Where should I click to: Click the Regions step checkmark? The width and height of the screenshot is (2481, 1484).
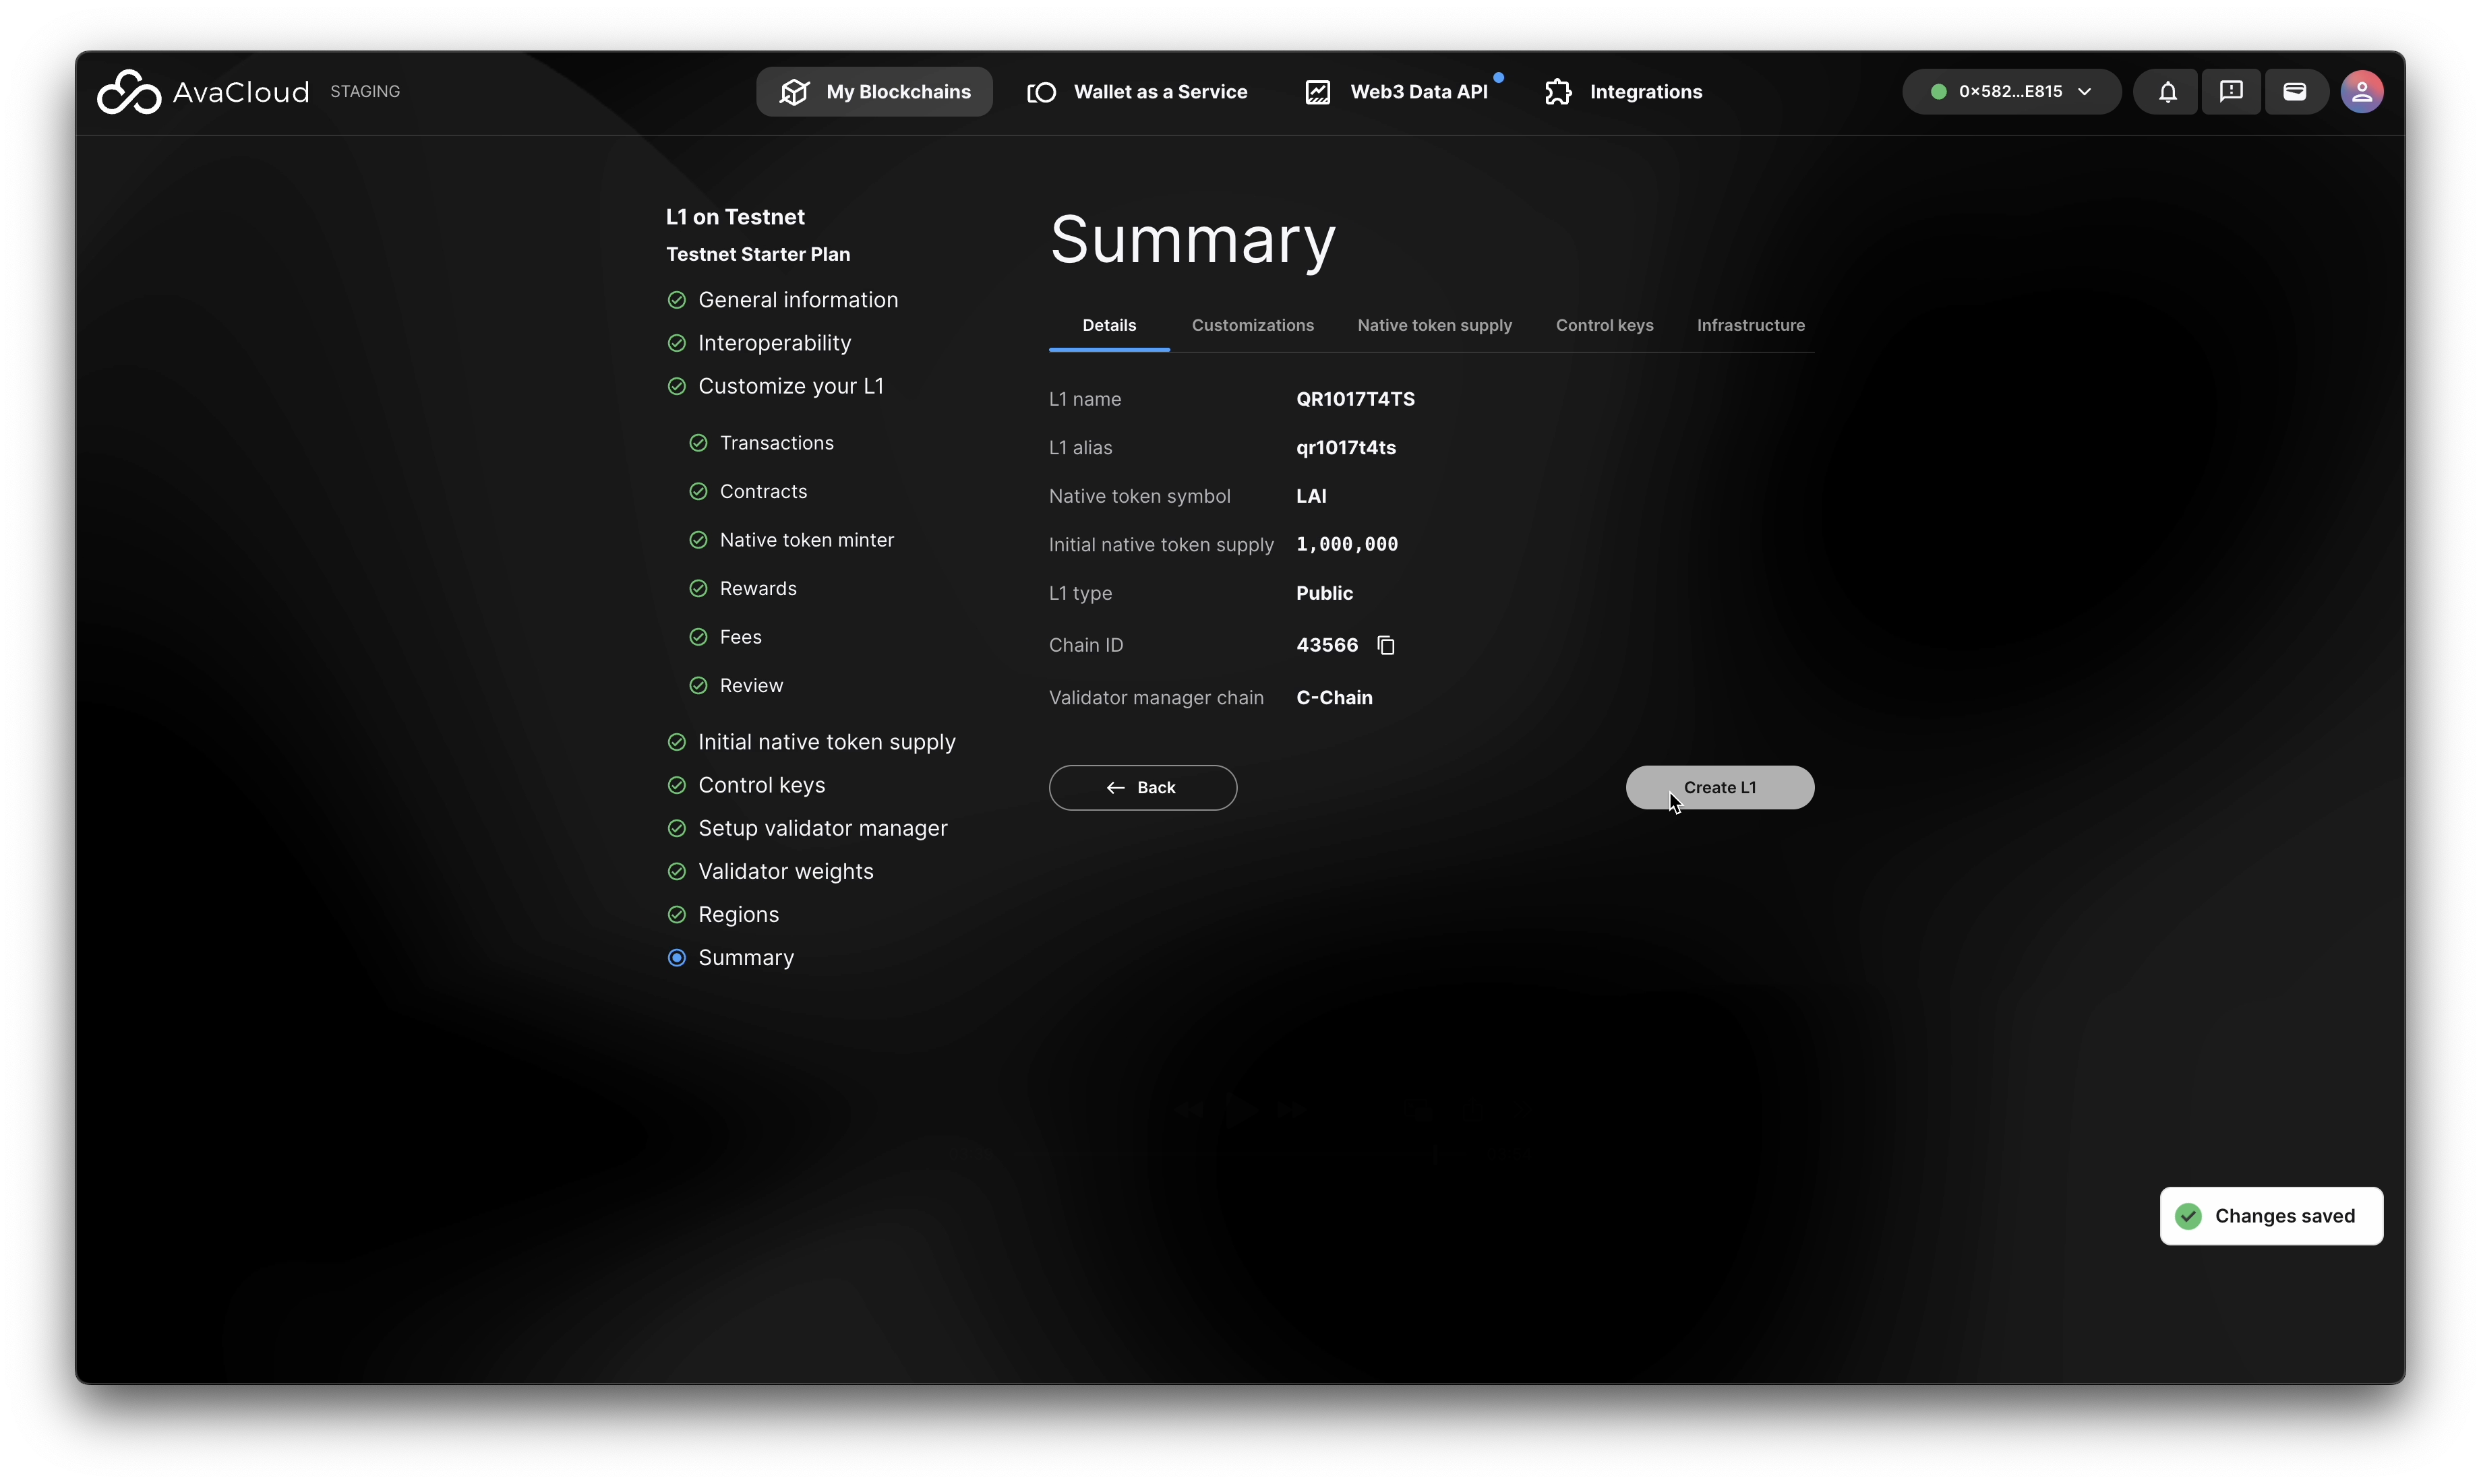(676, 915)
